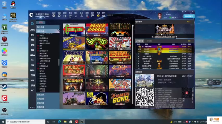
Task: Select the SFC platform tab
Action: coord(32,45)
